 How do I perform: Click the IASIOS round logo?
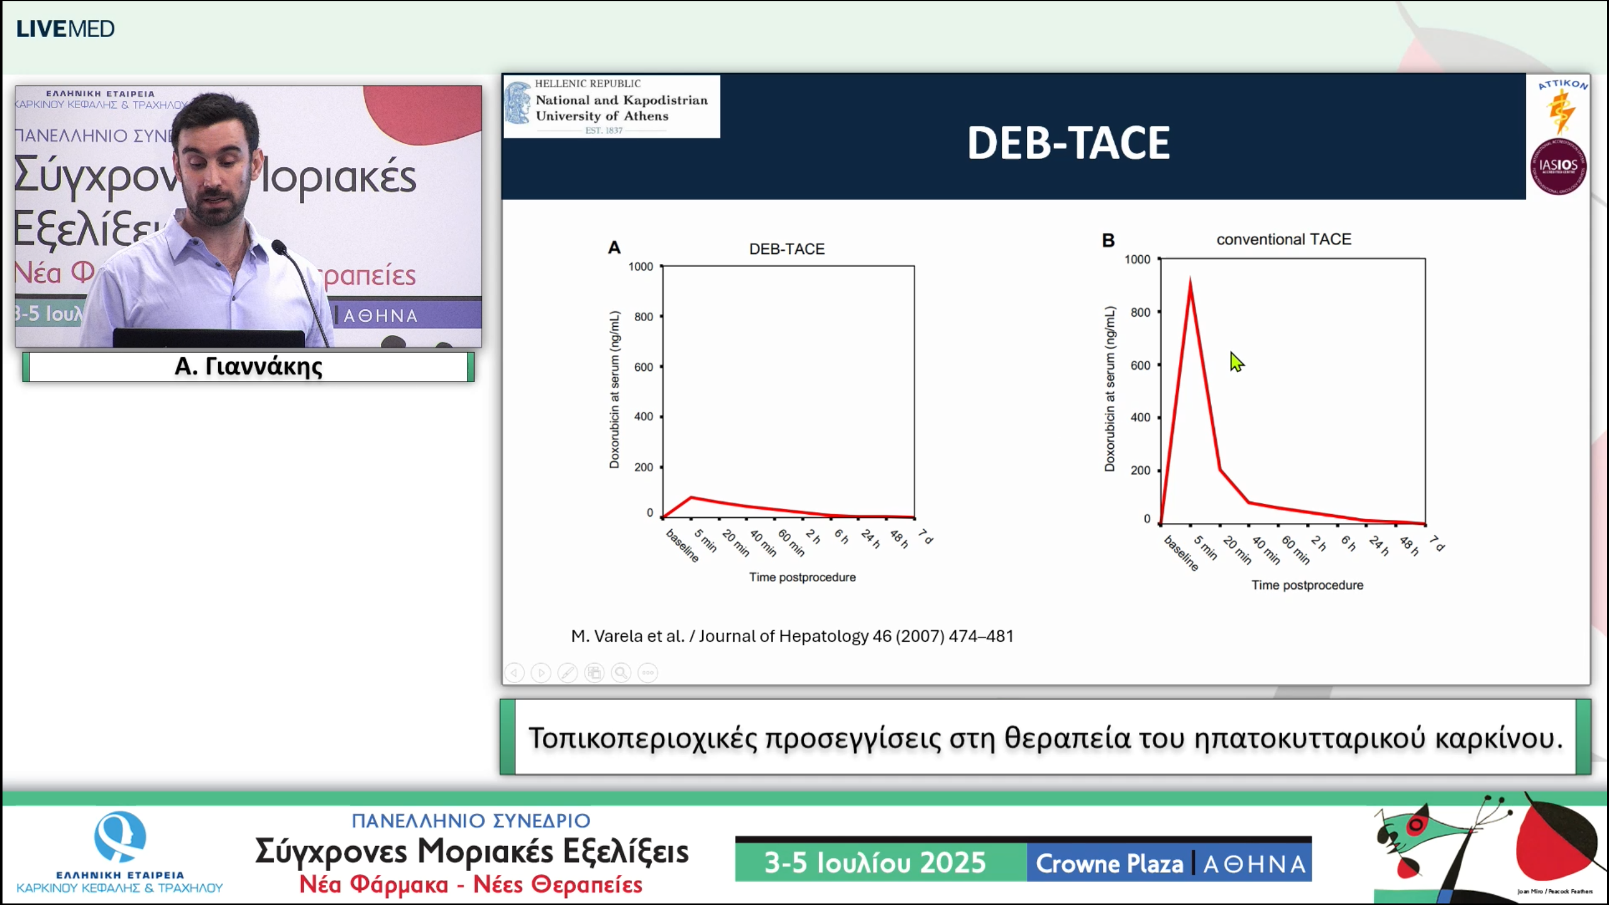(x=1558, y=167)
